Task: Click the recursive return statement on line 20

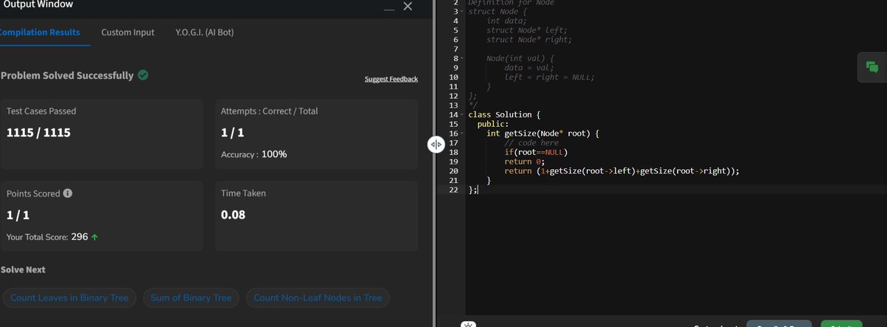Action: [622, 171]
